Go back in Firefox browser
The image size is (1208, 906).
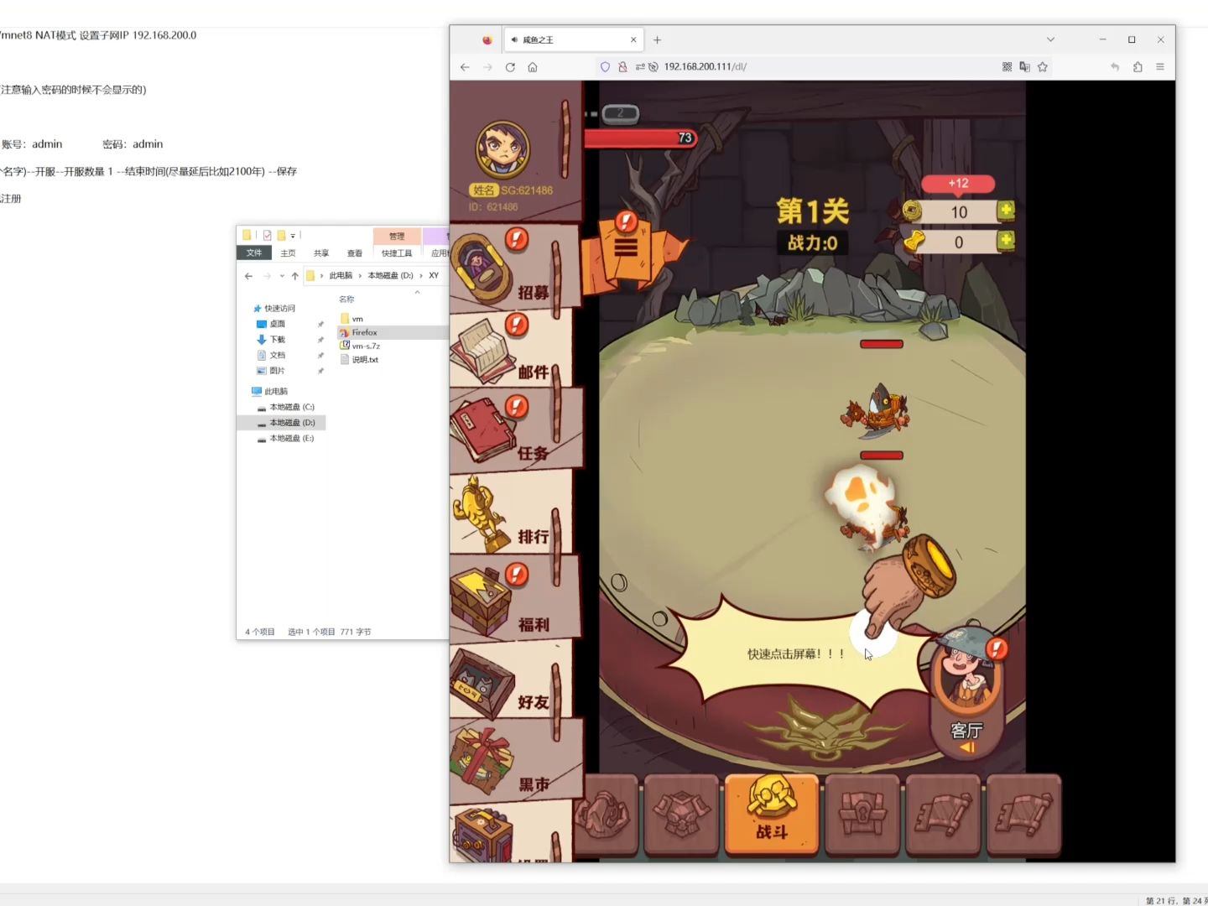pyautogui.click(x=465, y=67)
